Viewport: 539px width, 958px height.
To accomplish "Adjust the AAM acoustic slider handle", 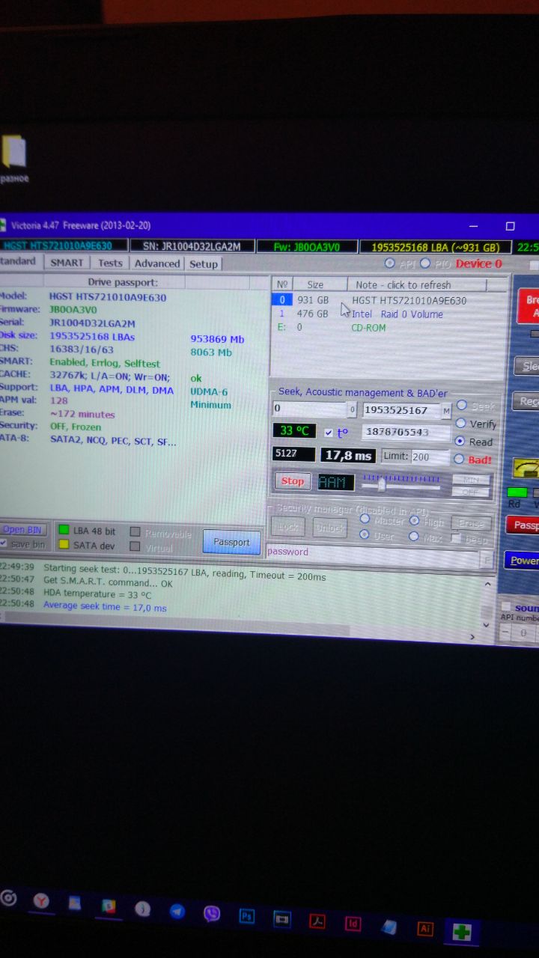I will click(x=382, y=483).
